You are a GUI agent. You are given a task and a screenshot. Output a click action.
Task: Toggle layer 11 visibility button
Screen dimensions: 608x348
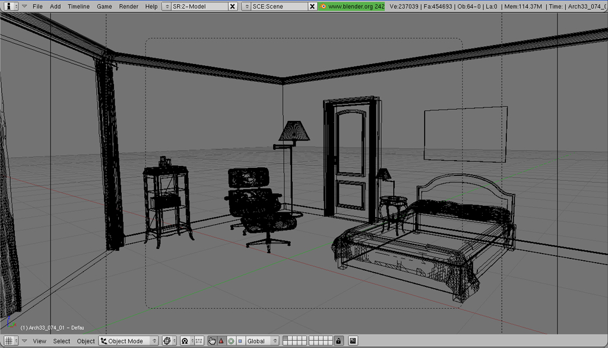(x=286, y=343)
